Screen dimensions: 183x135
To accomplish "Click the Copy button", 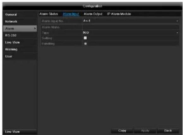I will (122, 131).
